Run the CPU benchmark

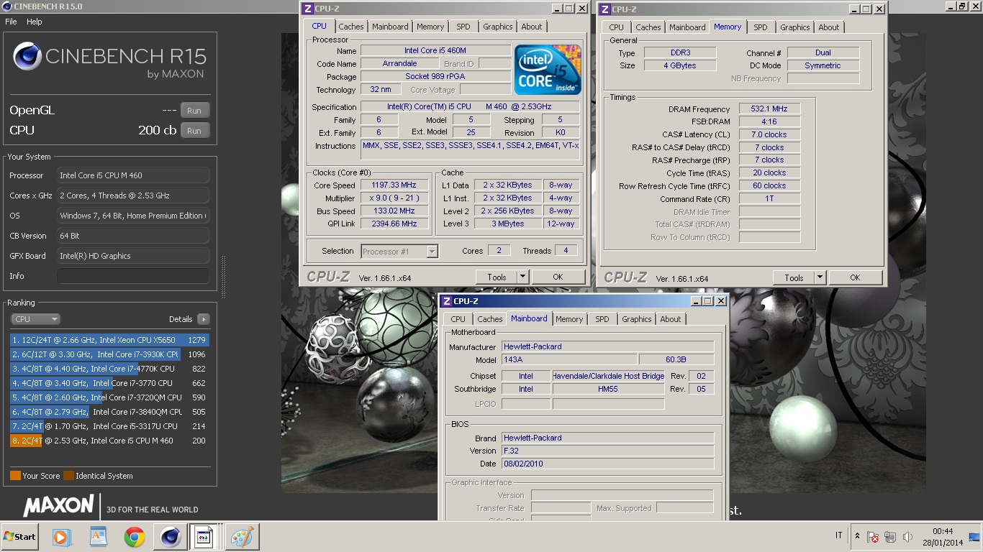[x=194, y=131]
